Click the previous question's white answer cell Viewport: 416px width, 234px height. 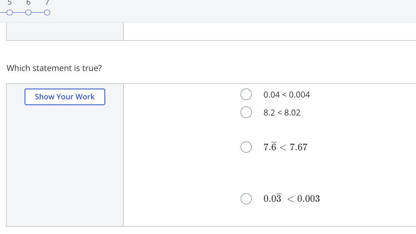(268, 31)
